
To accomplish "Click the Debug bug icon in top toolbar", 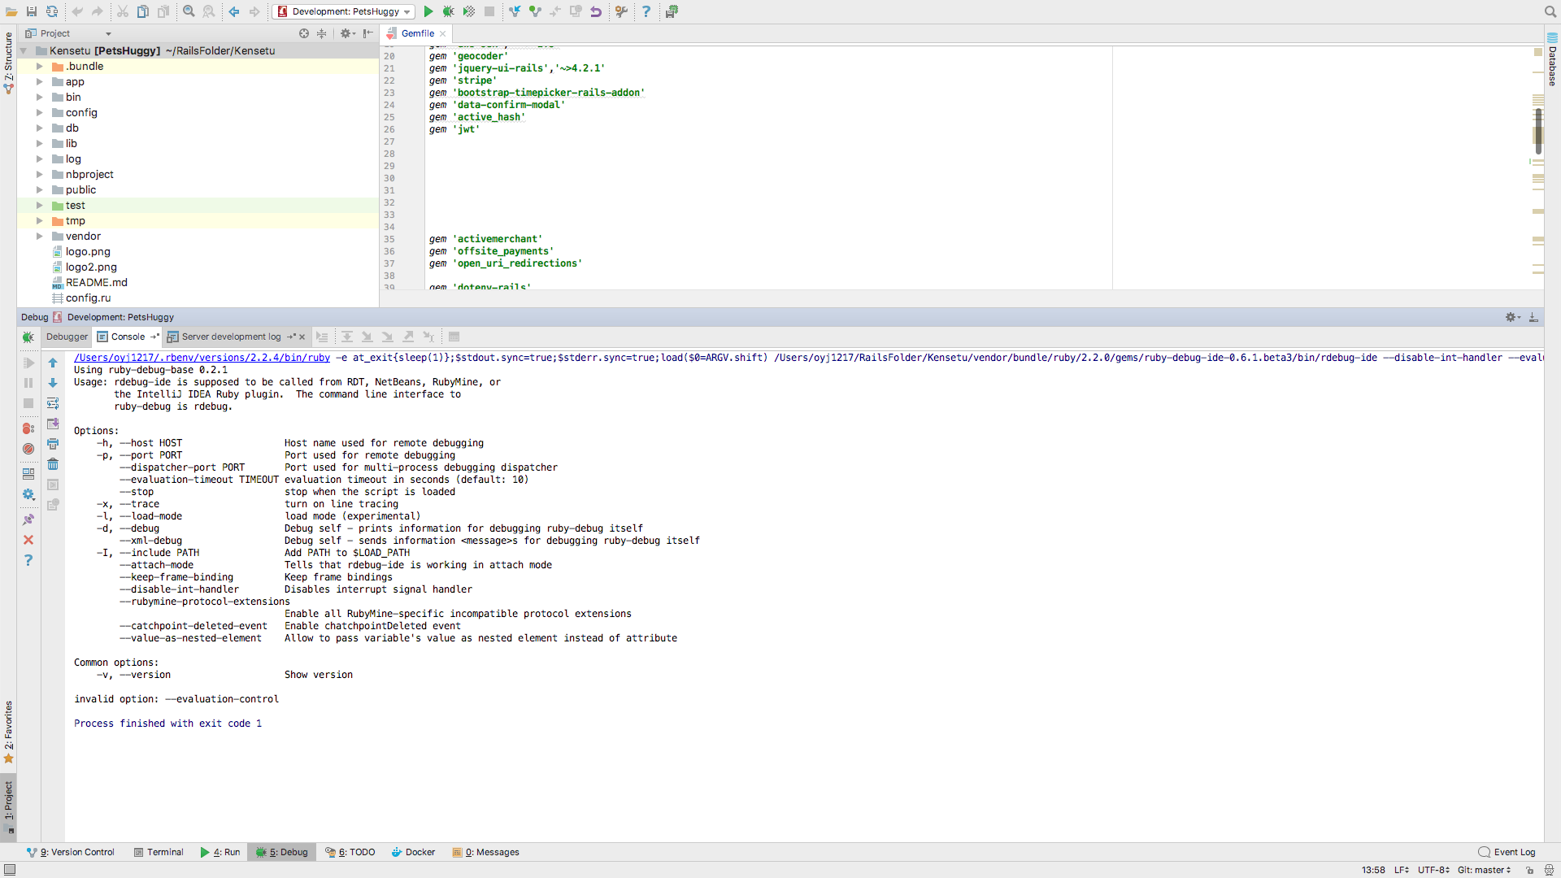I will coord(449,11).
